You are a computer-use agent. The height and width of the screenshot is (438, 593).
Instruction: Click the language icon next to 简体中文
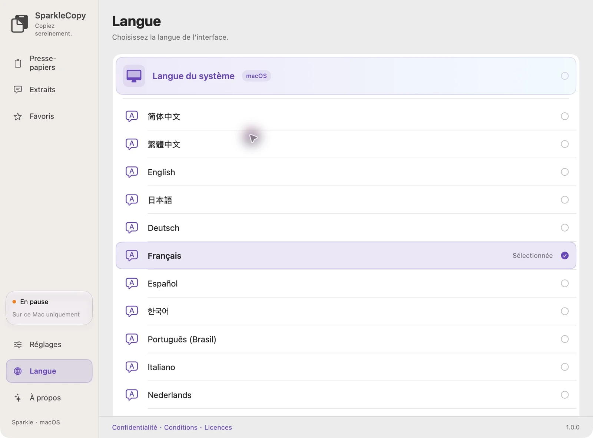coord(132,116)
